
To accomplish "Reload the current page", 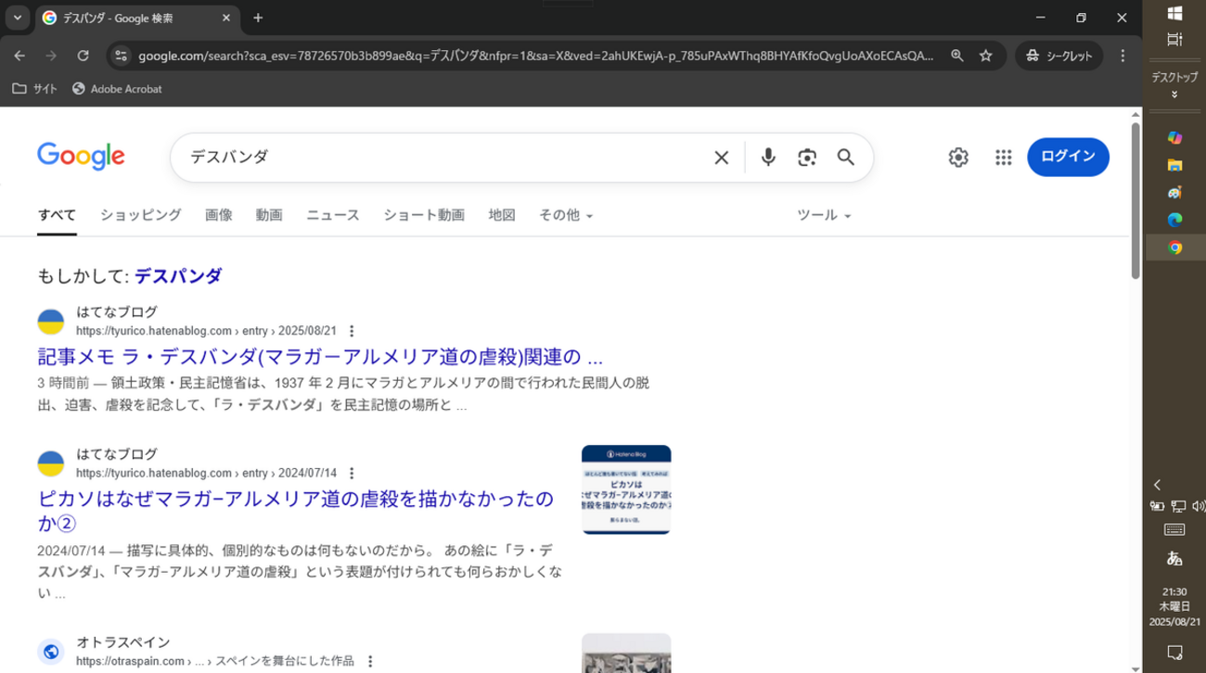I will (x=83, y=56).
